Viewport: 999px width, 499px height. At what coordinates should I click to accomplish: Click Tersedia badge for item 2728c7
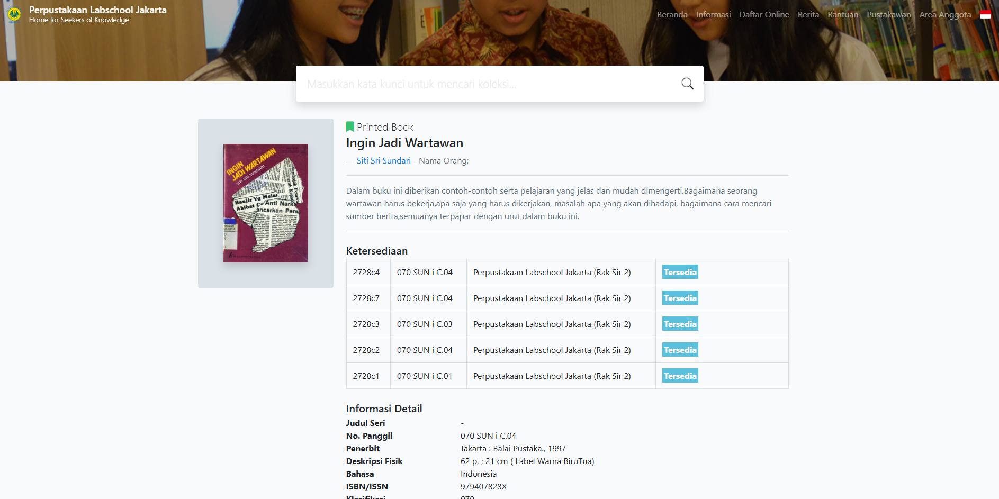[680, 298]
